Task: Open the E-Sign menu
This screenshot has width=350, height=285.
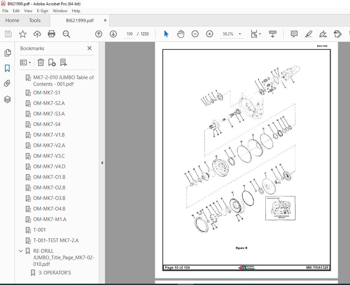Action: (x=42, y=11)
